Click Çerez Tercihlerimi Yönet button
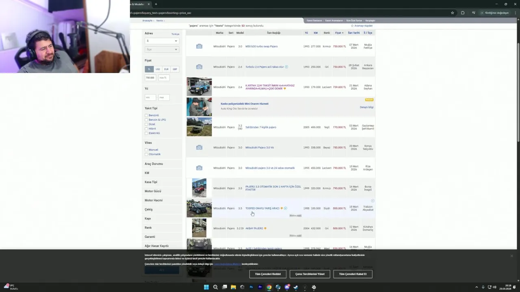520x292 pixels. tap(310, 274)
